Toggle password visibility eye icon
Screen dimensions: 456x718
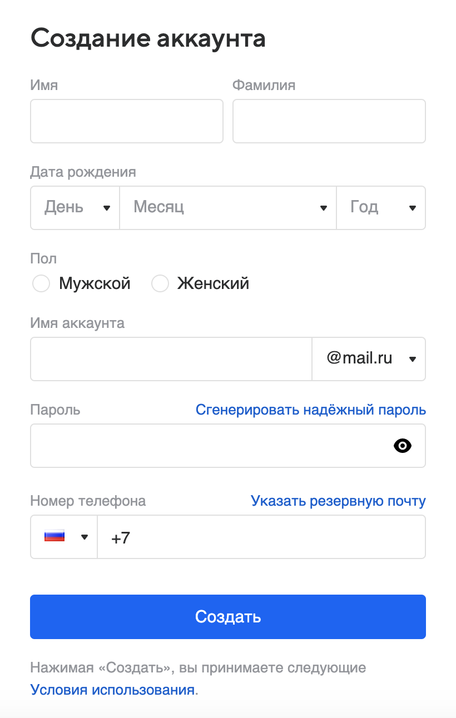point(402,446)
